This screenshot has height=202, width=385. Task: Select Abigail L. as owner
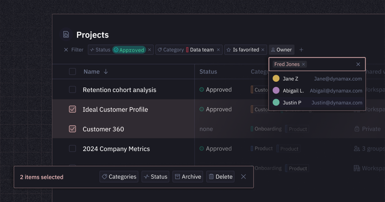317,91
